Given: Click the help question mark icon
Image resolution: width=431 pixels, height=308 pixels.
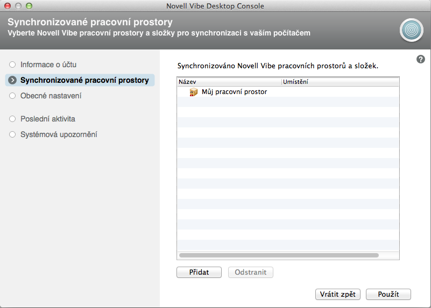Looking at the screenshot, I should point(421,59).
